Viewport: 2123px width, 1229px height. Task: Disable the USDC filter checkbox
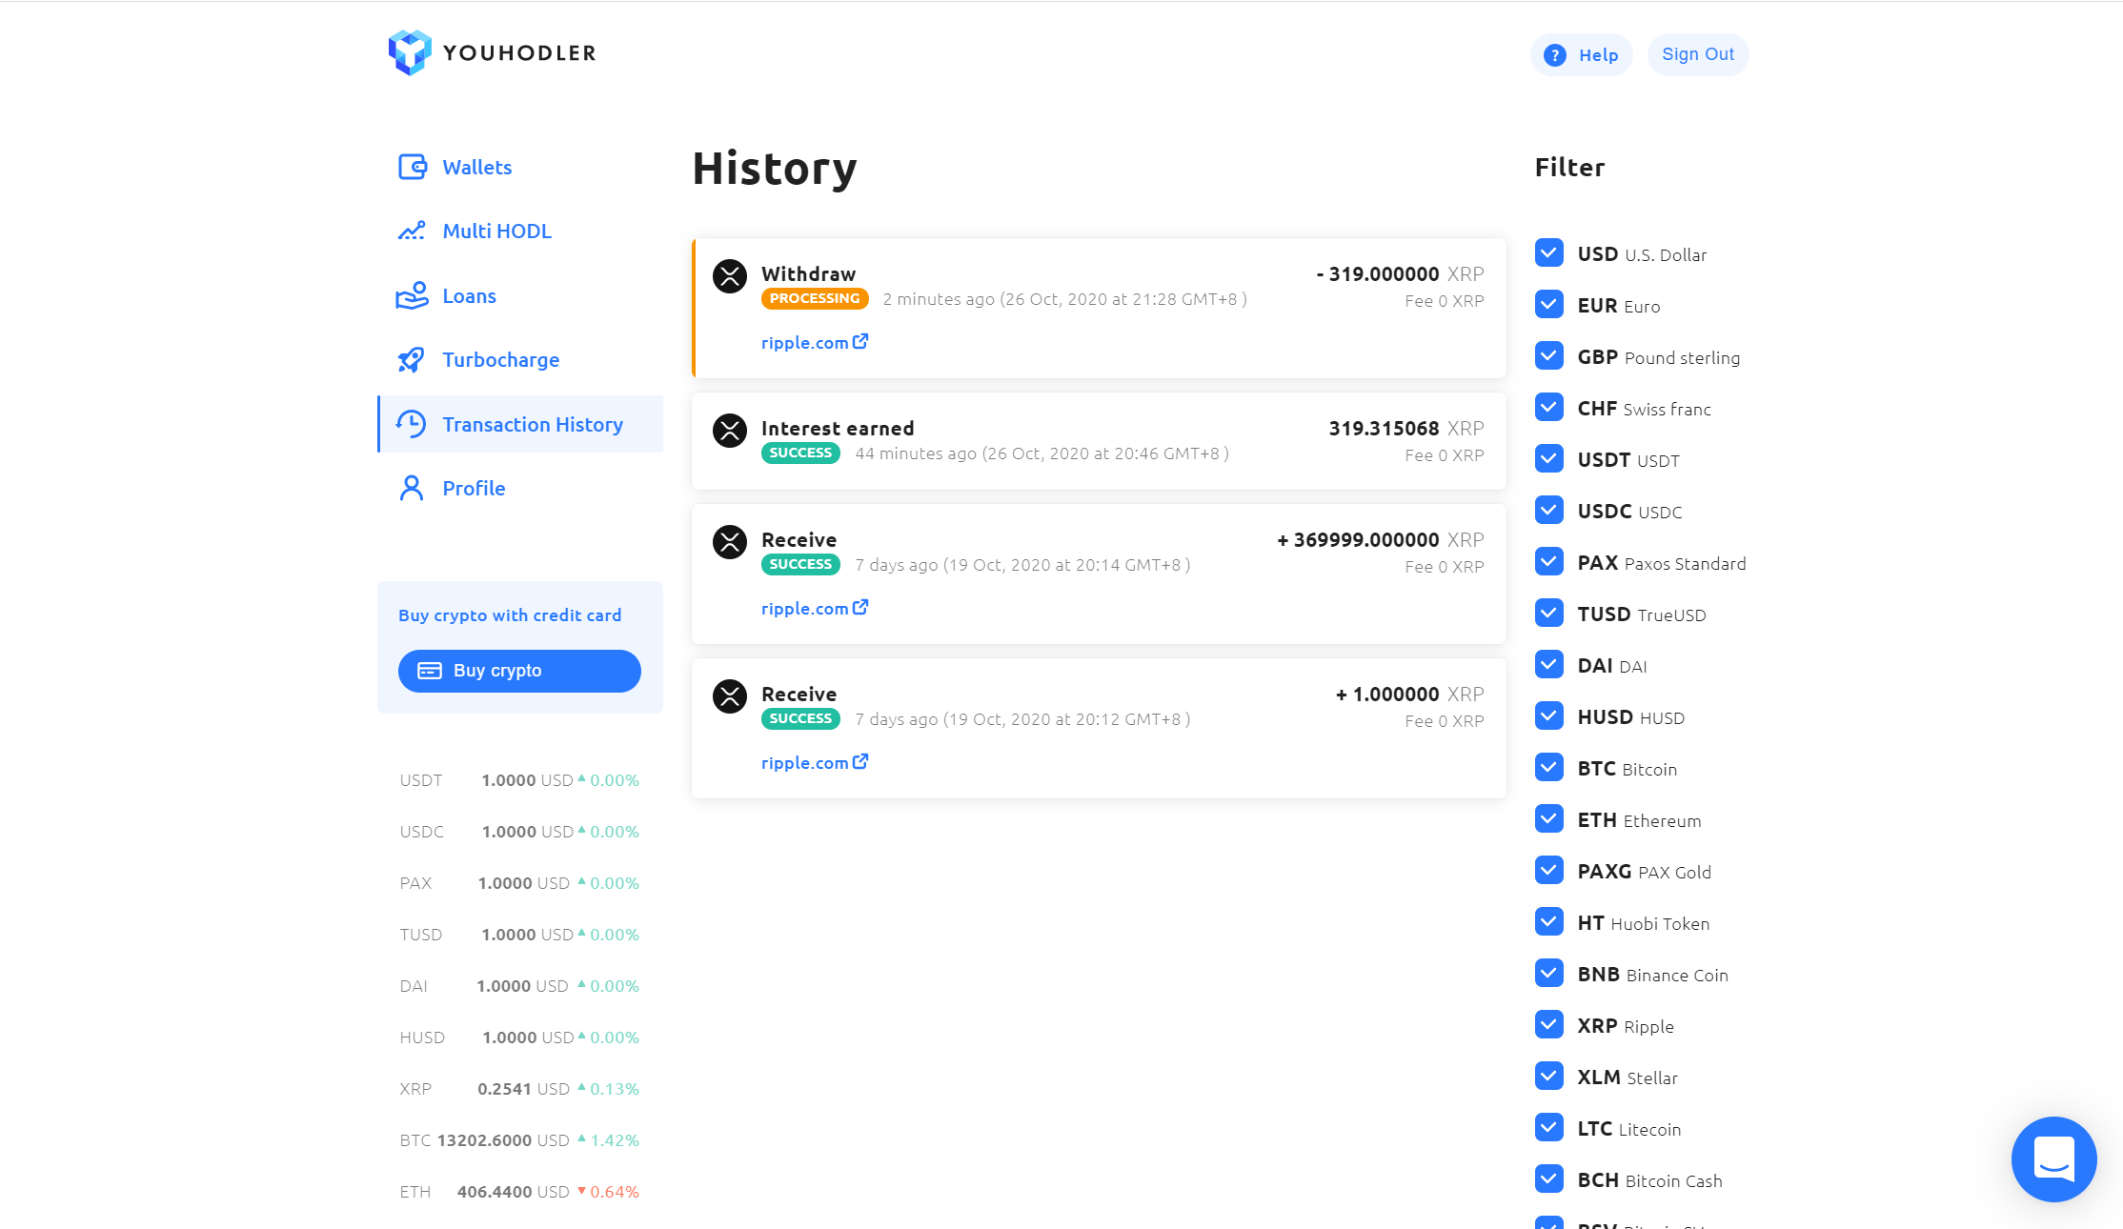1549,510
